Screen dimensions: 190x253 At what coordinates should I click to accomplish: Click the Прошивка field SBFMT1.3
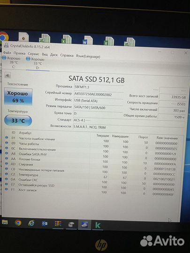tap(99, 87)
